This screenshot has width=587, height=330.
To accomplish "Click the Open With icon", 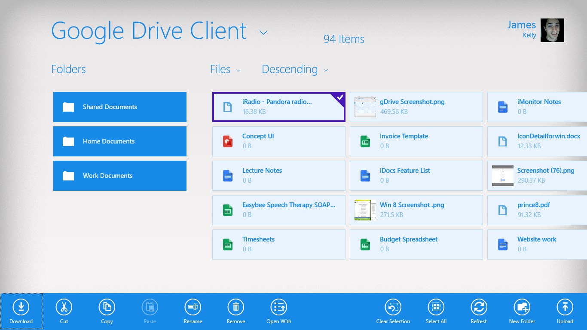I will tap(279, 307).
